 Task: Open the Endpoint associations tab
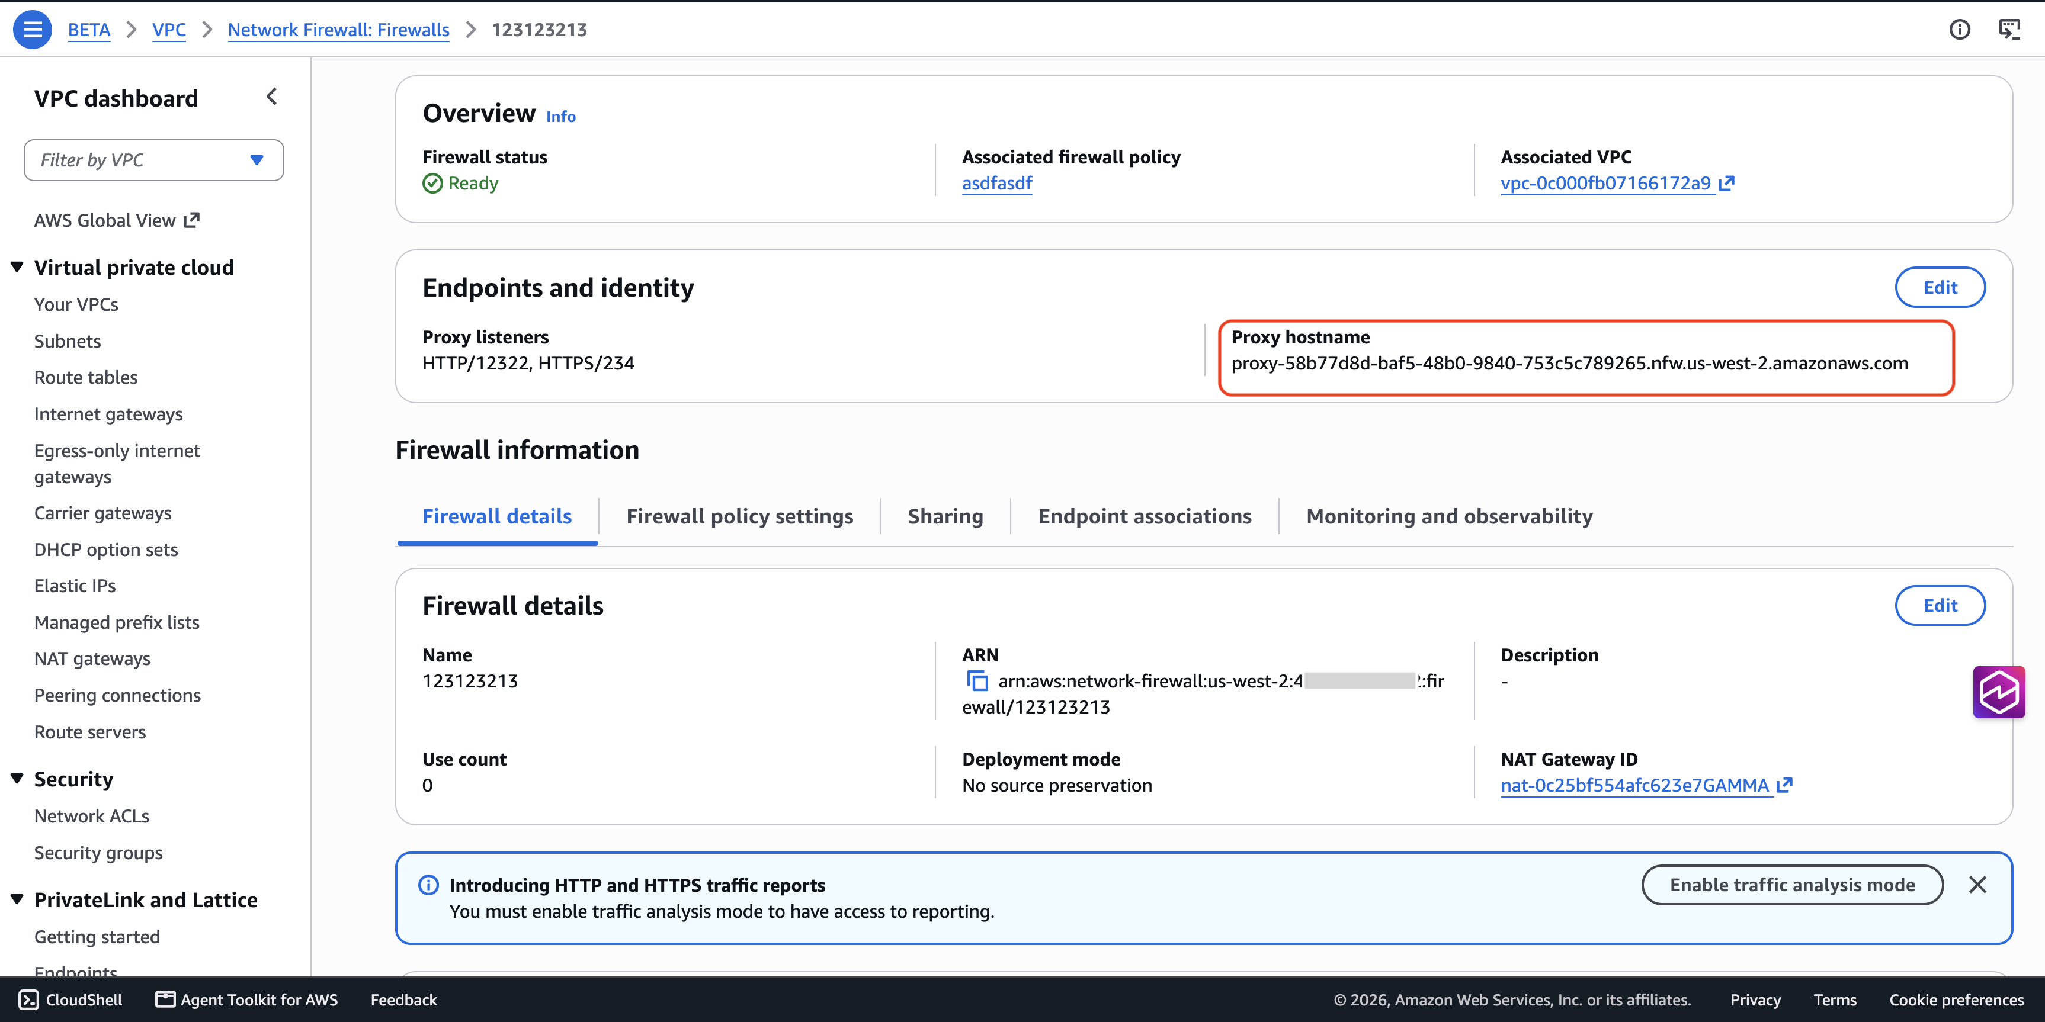coord(1145,516)
